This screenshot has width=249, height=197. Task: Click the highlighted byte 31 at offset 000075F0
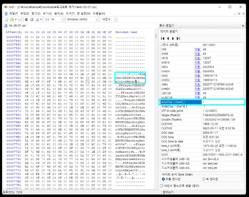pyautogui.click(x=88, y=82)
